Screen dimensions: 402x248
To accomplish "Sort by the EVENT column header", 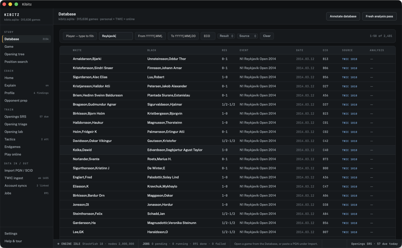I will point(244,50).
